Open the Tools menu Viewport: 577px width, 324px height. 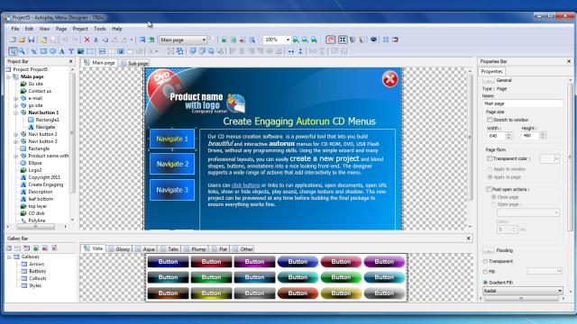[100, 29]
